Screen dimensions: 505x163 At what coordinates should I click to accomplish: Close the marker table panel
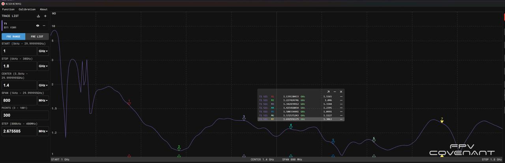pos(341,92)
